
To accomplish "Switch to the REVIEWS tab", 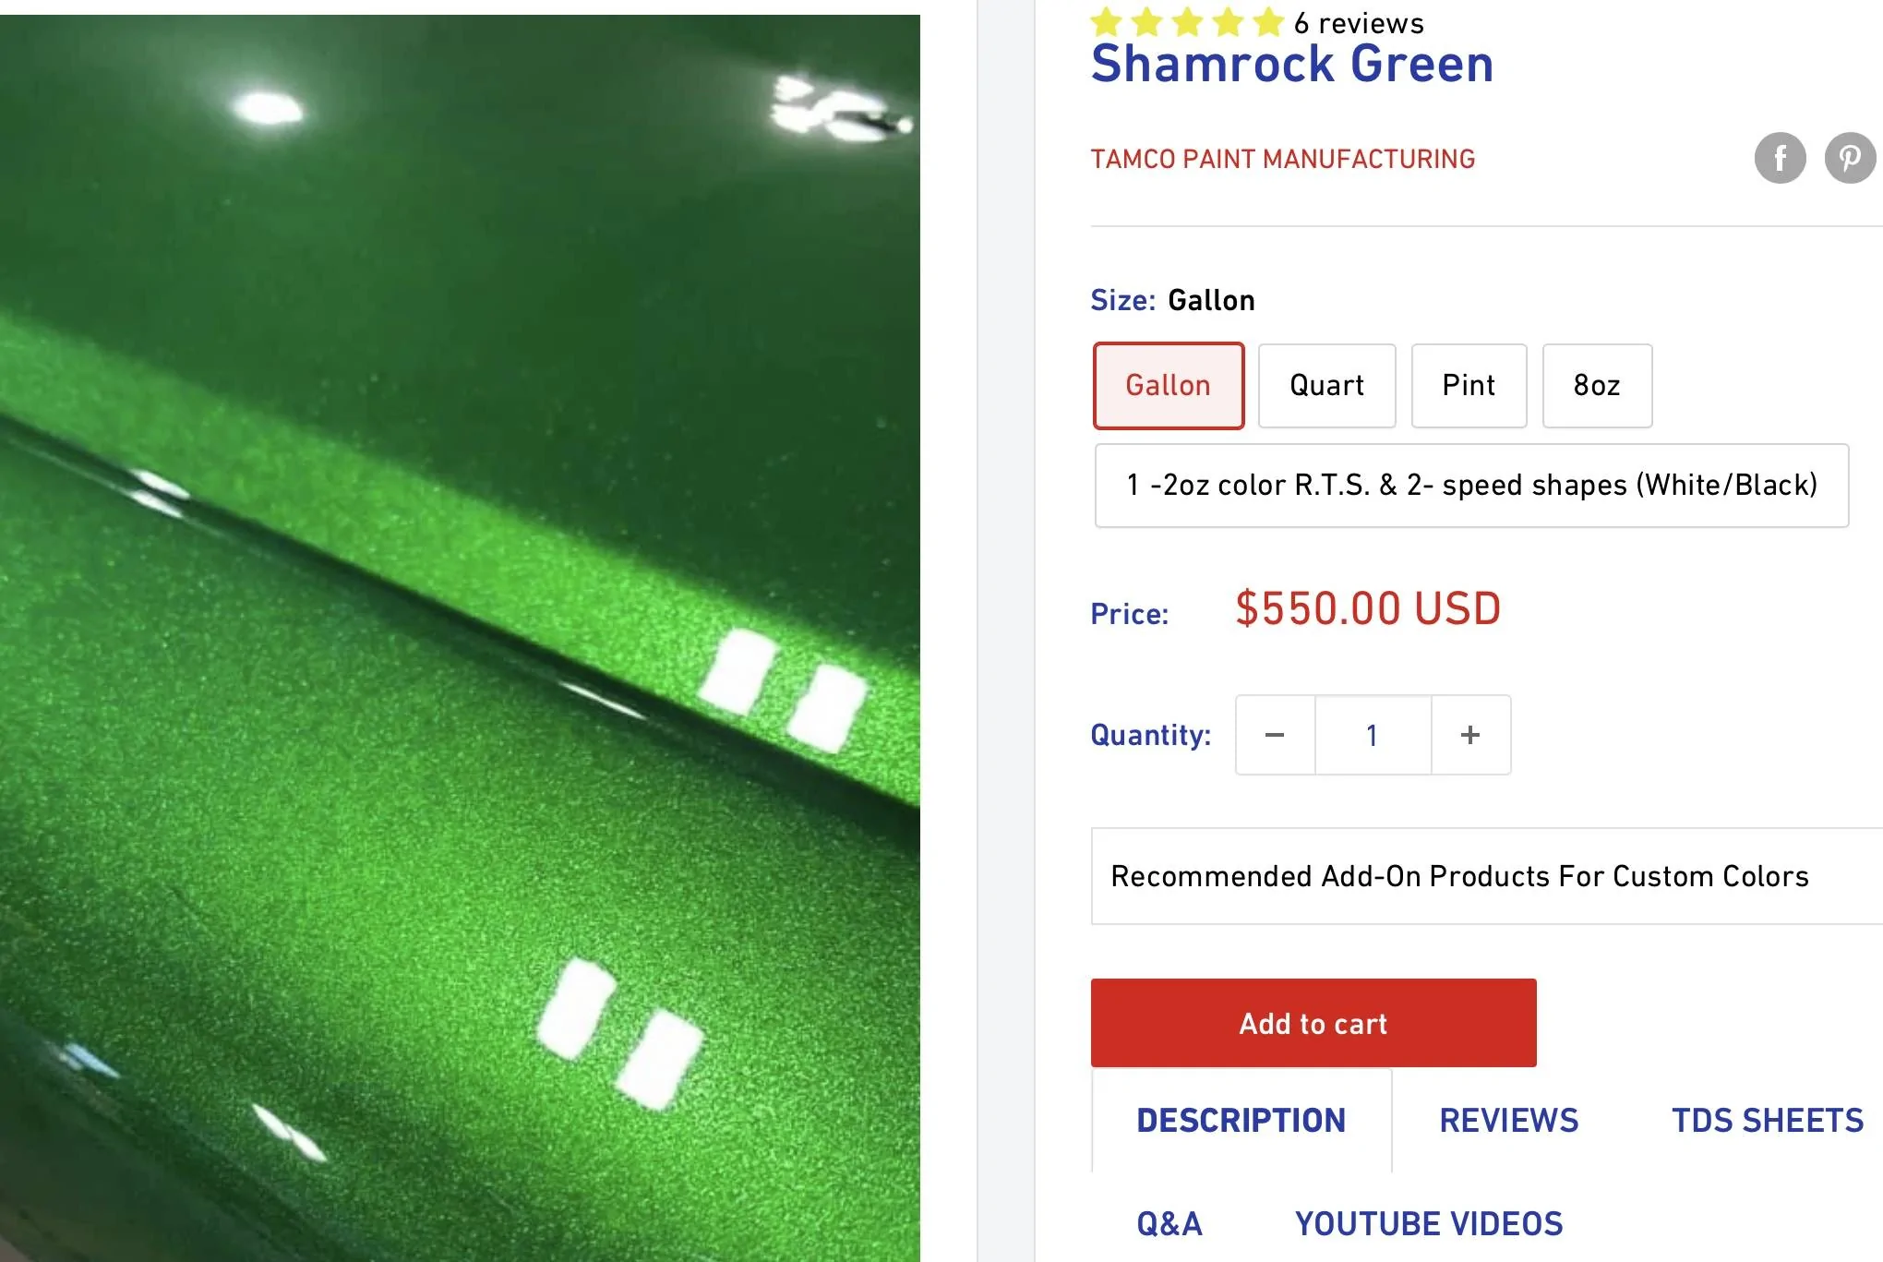I will pyautogui.click(x=1509, y=1121).
